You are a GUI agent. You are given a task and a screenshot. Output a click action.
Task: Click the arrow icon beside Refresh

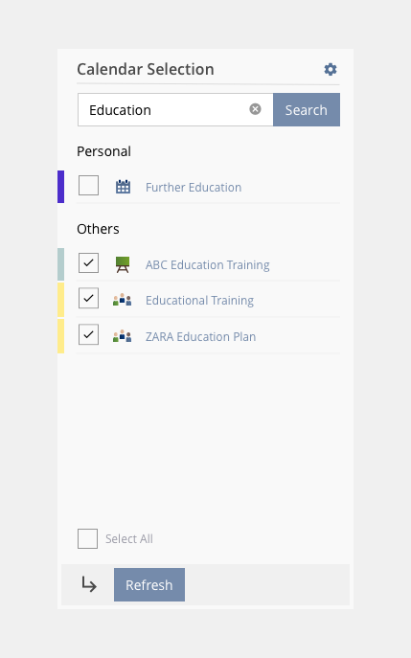pyautogui.click(x=89, y=584)
